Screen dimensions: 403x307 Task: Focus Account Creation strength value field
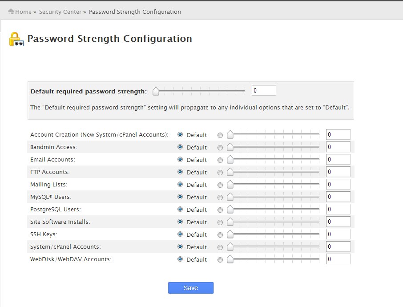pyautogui.click(x=338, y=134)
